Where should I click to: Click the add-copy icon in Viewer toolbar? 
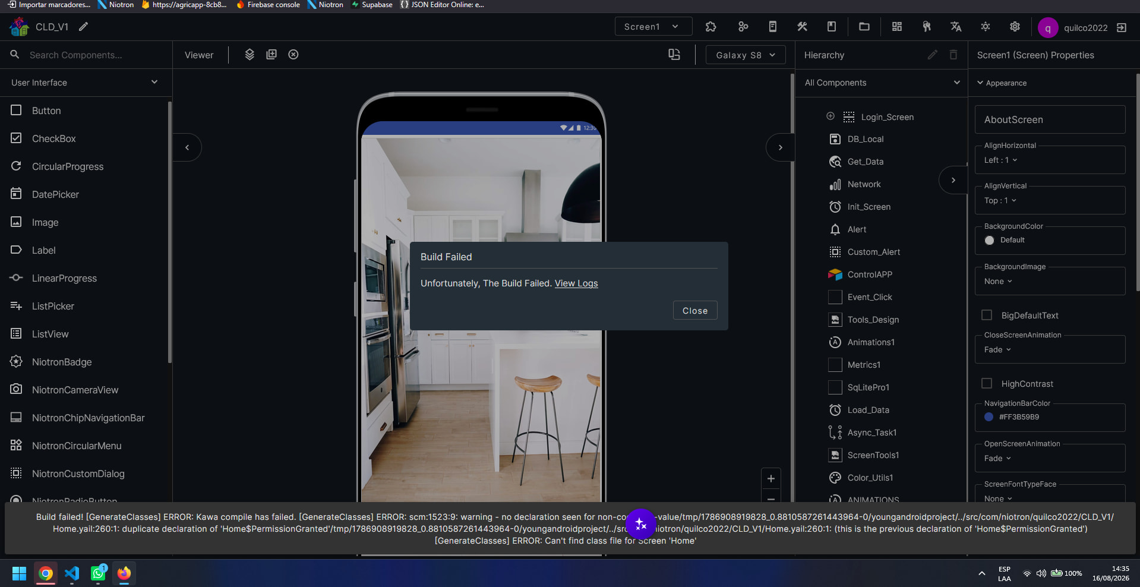(x=271, y=55)
